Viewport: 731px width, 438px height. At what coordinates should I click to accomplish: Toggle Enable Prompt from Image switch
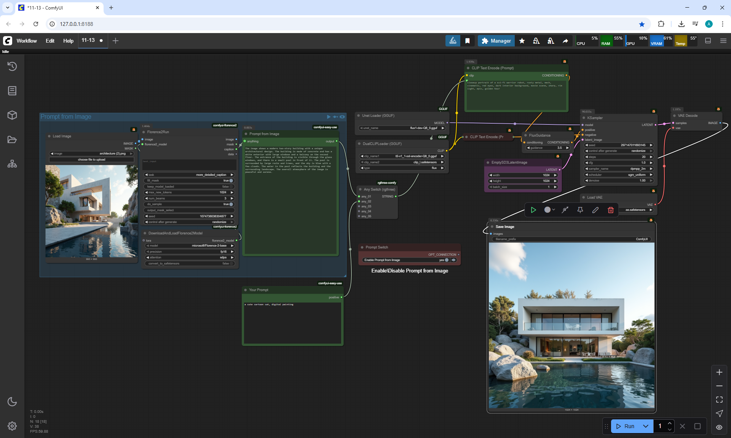[446, 260]
